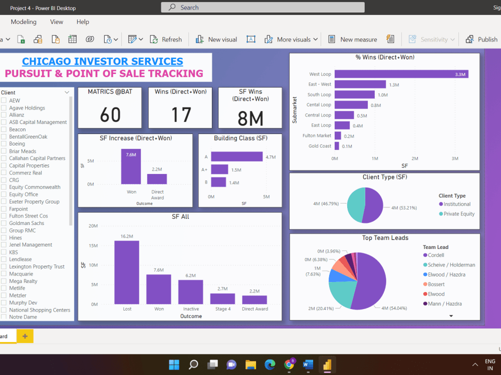Insert a Text box icon
The image size is (501, 375).
pos(251,39)
